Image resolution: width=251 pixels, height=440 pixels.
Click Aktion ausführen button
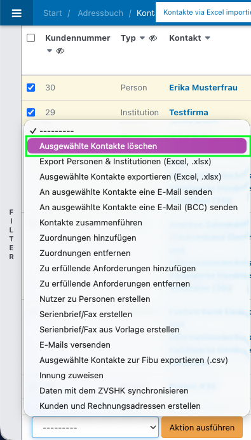(x=202, y=427)
